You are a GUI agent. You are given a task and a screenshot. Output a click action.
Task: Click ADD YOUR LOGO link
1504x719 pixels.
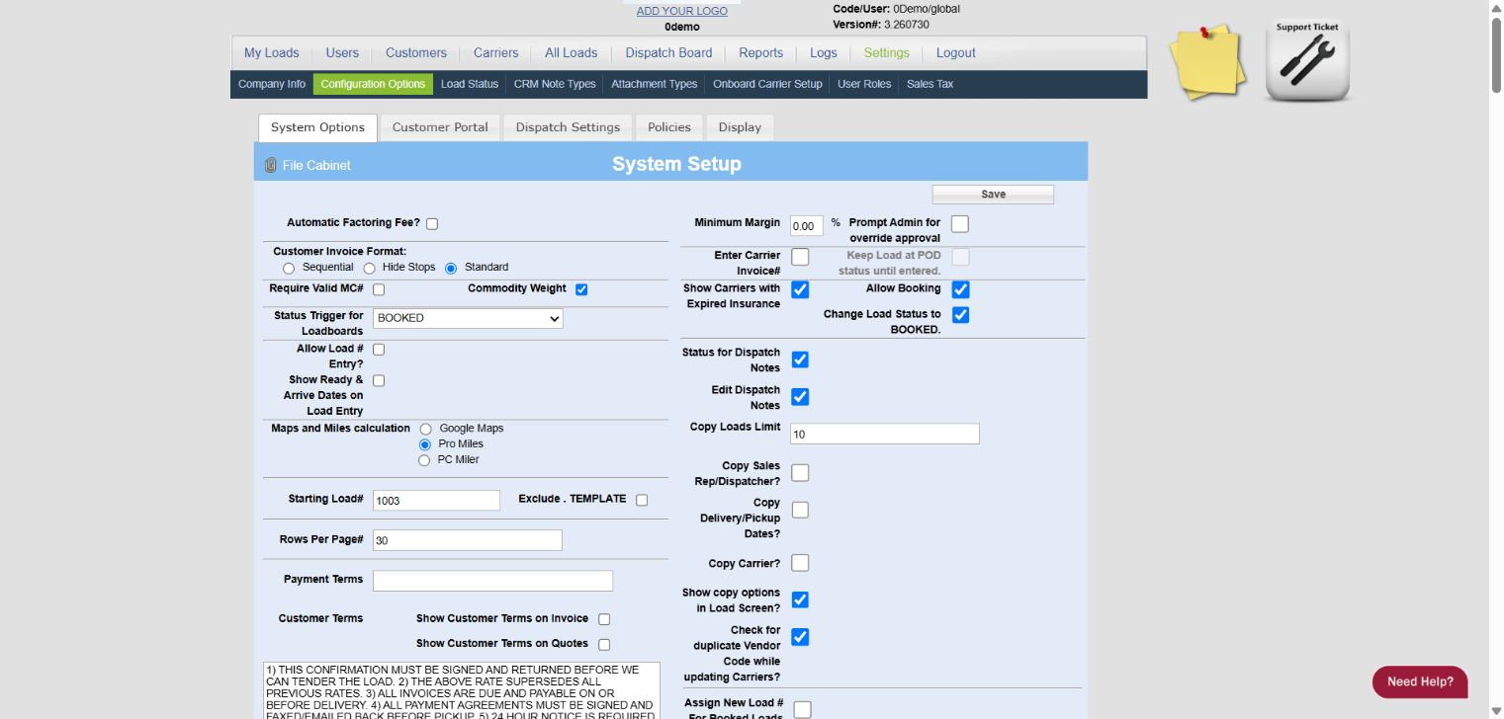coord(681,11)
